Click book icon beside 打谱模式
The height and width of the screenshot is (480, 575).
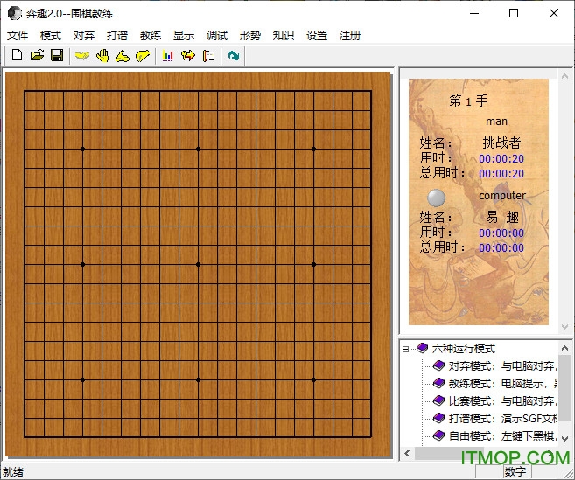[438, 418]
